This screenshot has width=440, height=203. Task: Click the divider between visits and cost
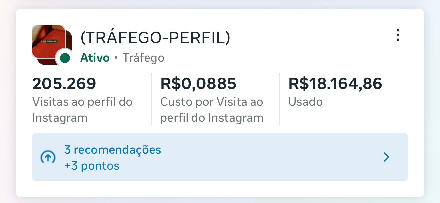pos(152,99)
